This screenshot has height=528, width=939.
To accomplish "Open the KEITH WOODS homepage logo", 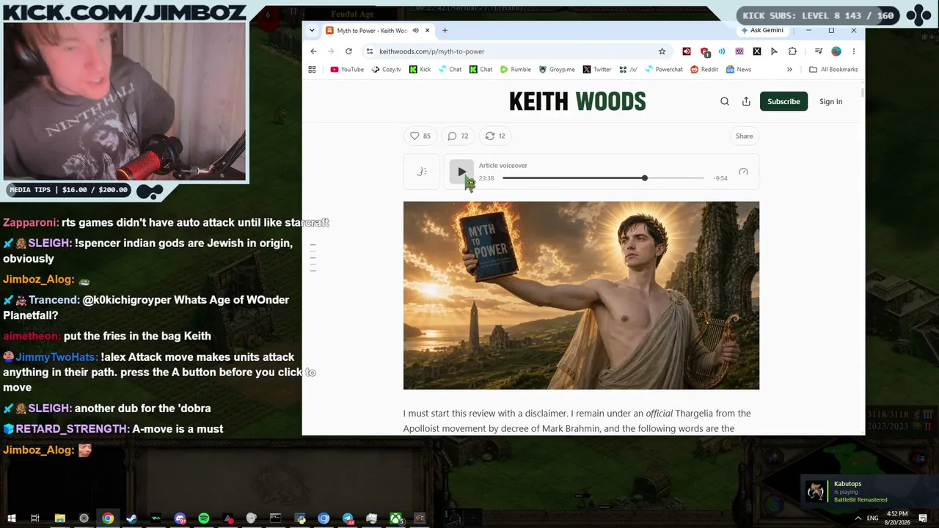I will pyautogui.click(x=577, y=102).
